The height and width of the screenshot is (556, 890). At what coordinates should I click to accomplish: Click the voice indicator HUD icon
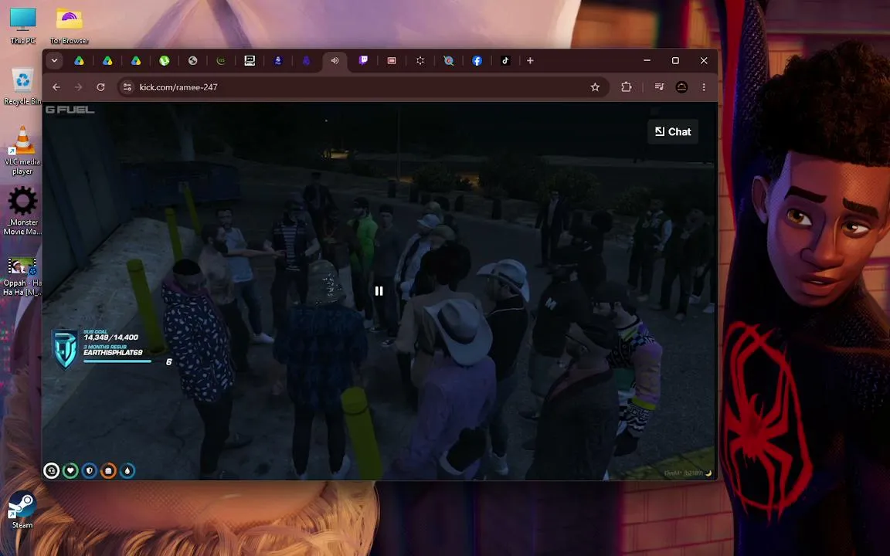[52, 470]
